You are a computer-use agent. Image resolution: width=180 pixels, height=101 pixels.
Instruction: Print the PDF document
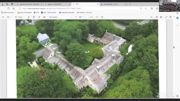click(x=157, y=17)
